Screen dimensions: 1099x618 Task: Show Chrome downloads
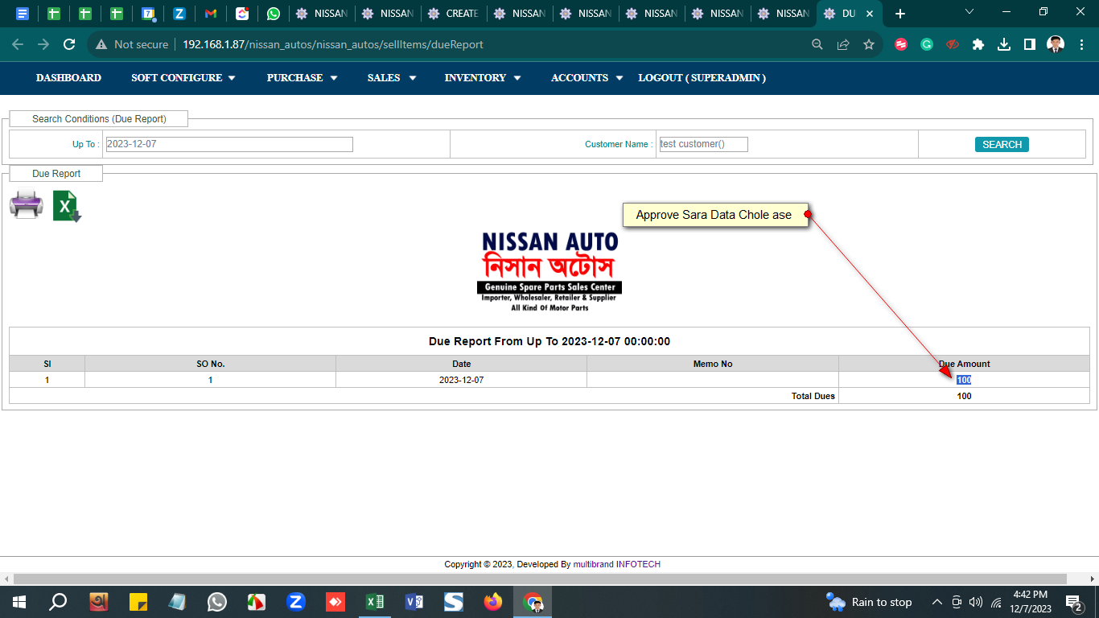click(1004, 44)
